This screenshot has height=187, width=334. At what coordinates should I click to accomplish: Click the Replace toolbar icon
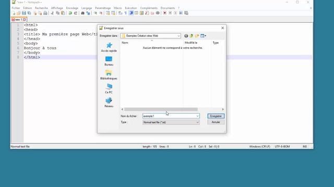point(88,13)
